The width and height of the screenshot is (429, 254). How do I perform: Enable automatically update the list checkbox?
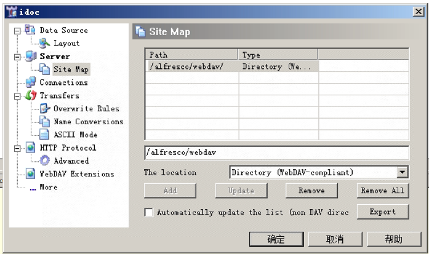click(148, 212)
